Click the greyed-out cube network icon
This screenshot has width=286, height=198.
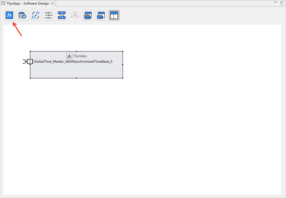(x=75, y=15)
